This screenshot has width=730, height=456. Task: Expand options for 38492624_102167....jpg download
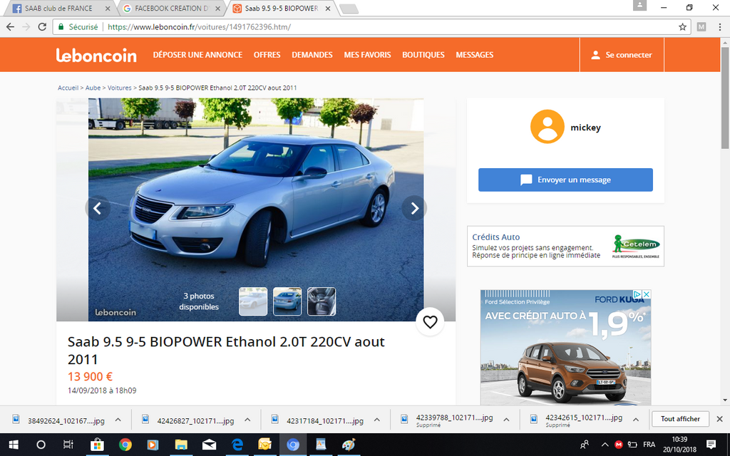tap(118, 420)
